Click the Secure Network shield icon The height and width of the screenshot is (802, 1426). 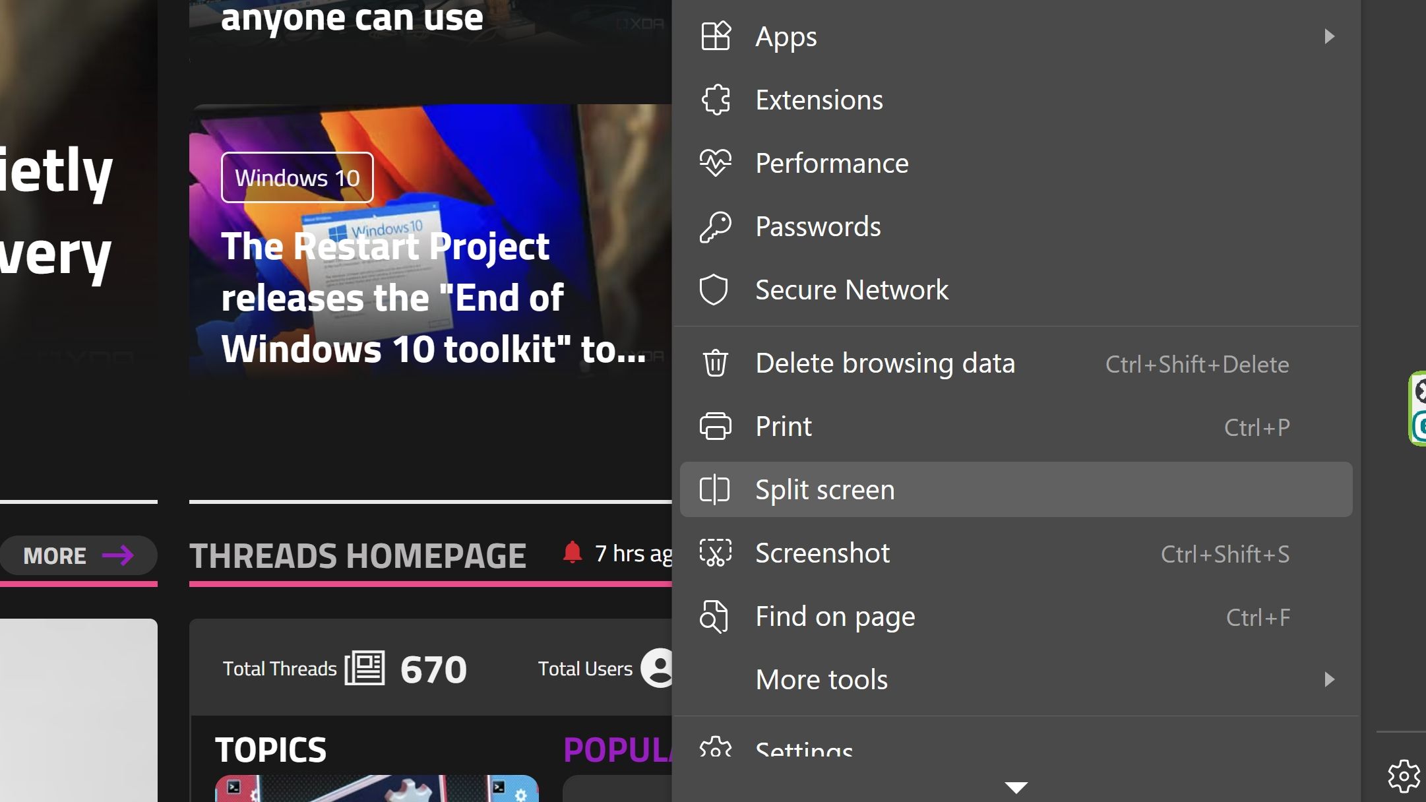[714, 290]
